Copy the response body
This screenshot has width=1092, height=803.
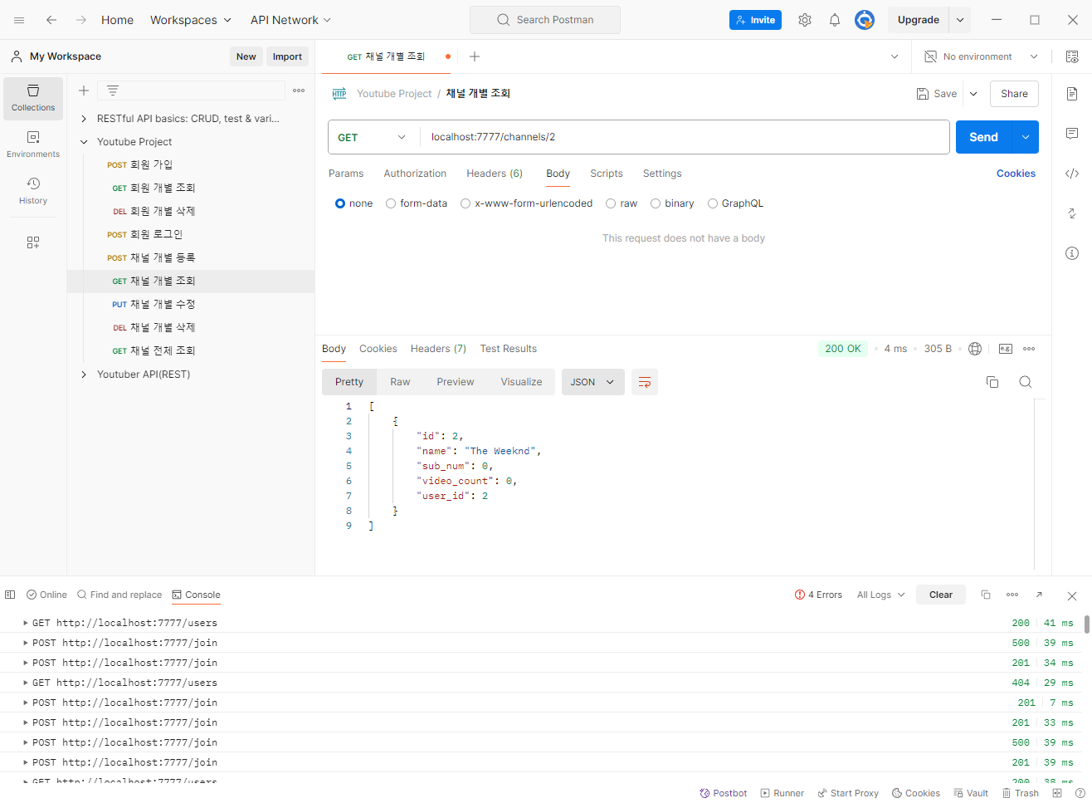992,382
